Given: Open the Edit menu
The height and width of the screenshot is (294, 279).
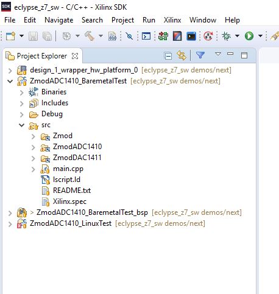Looking at the screenshot, I should click(x=30, y=20).
